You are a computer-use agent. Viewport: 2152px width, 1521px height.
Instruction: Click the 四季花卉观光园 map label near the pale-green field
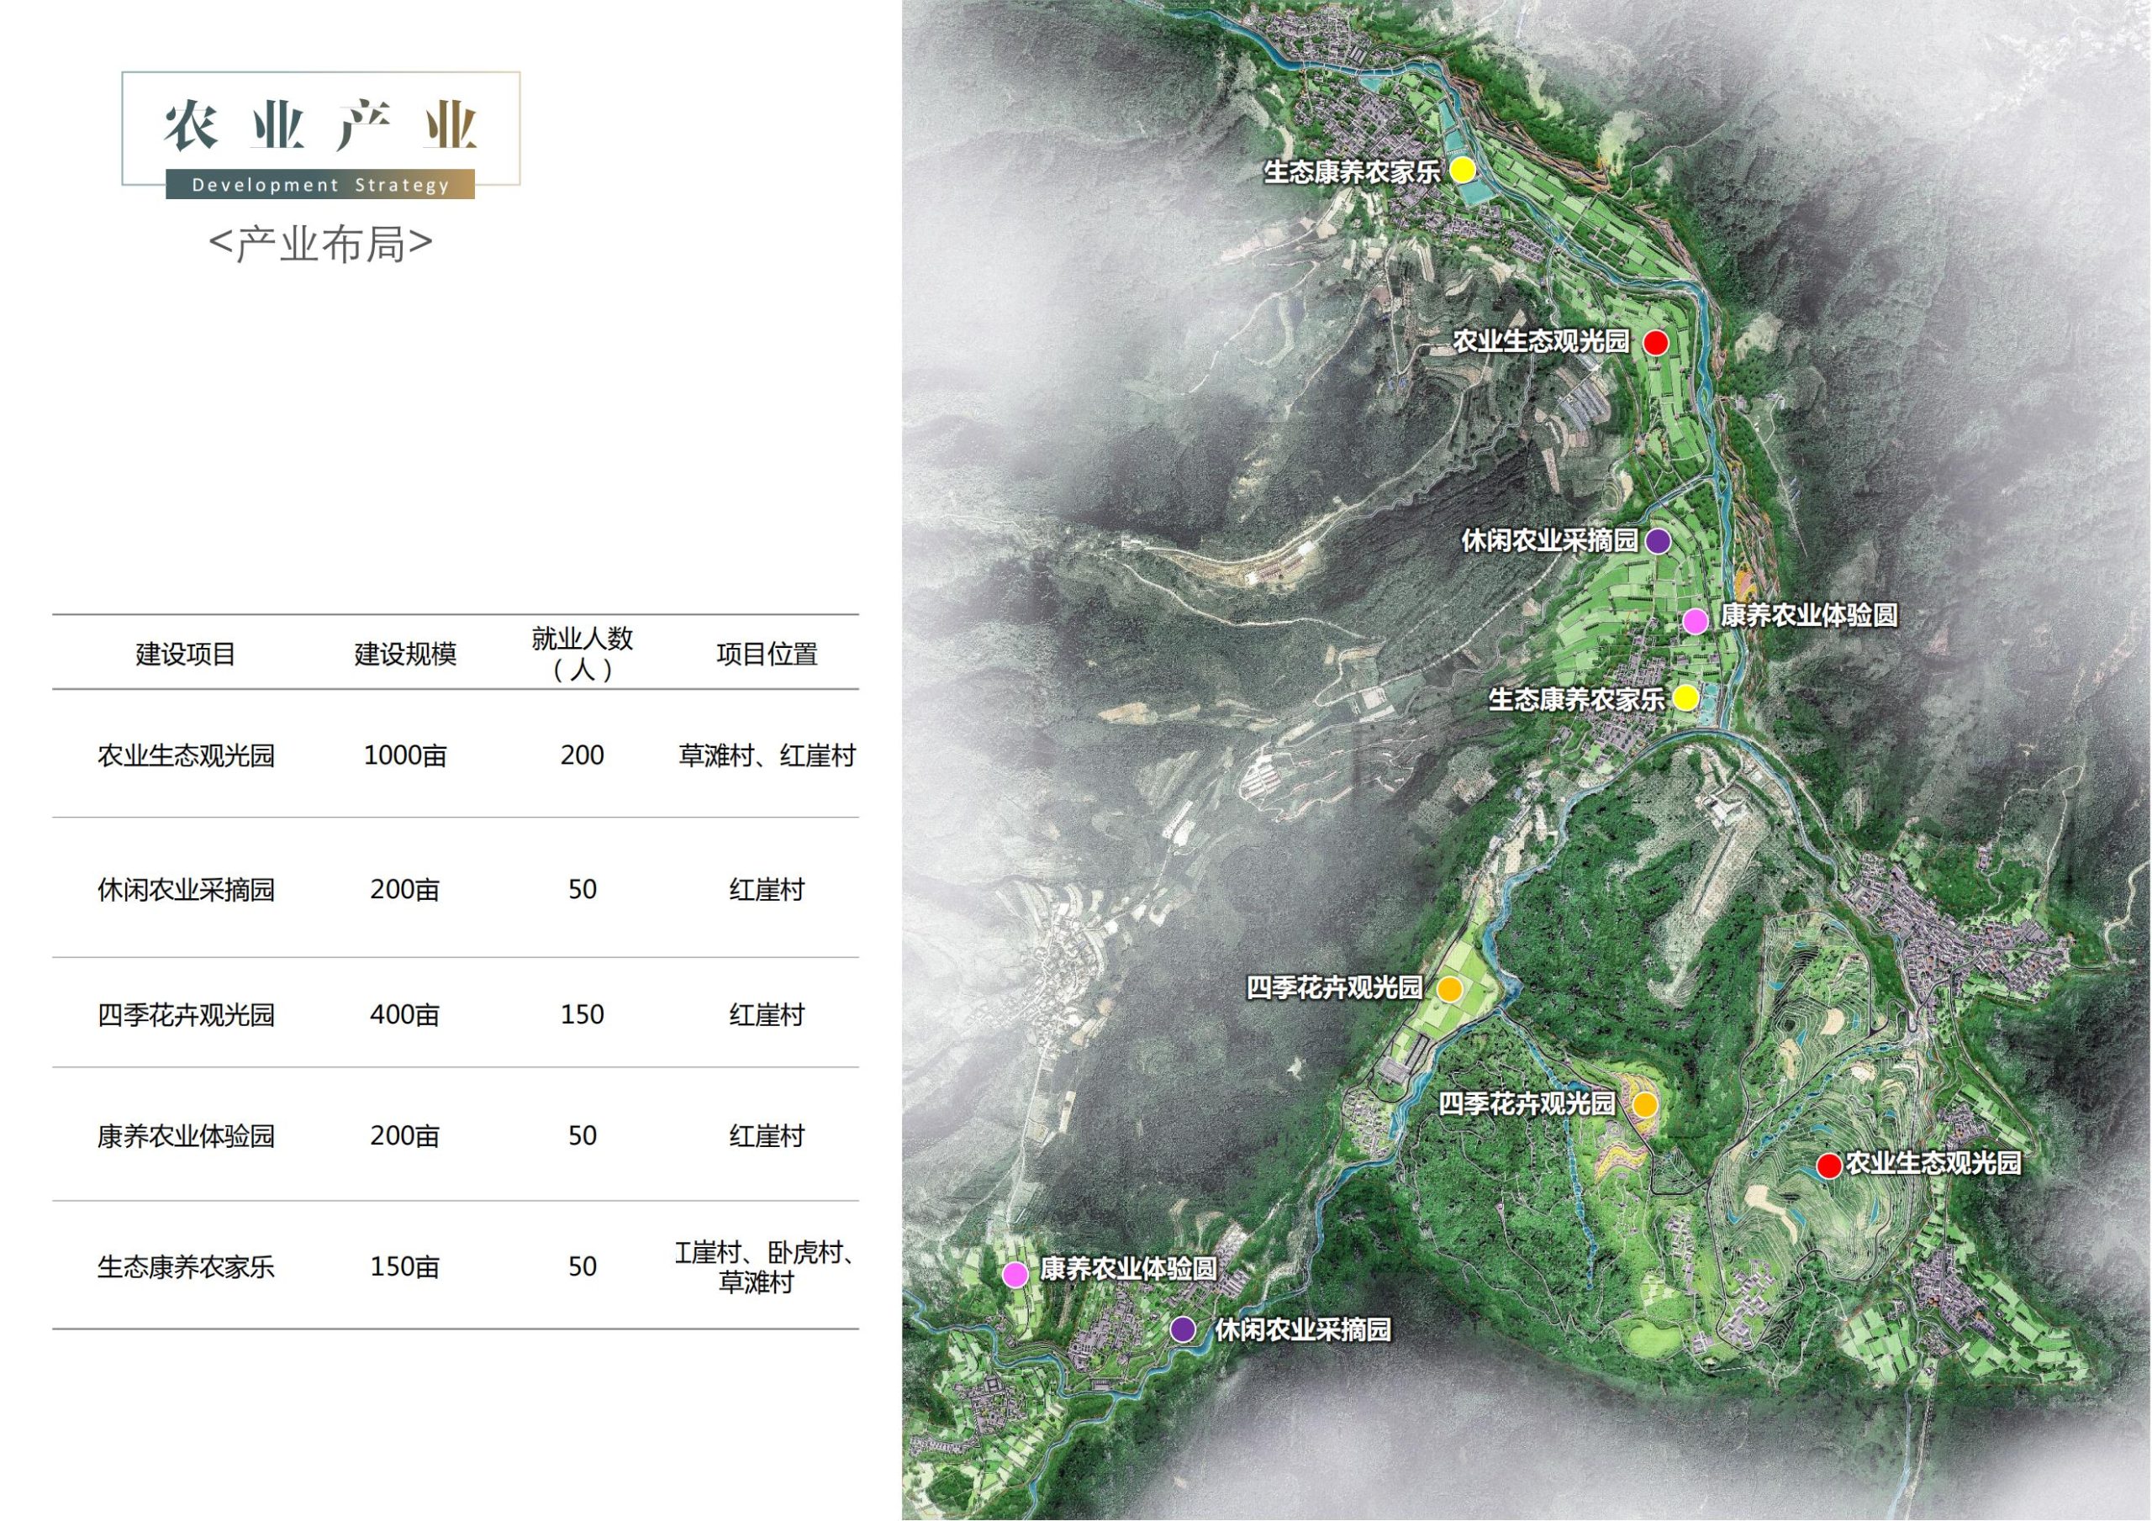[1335, 987]
